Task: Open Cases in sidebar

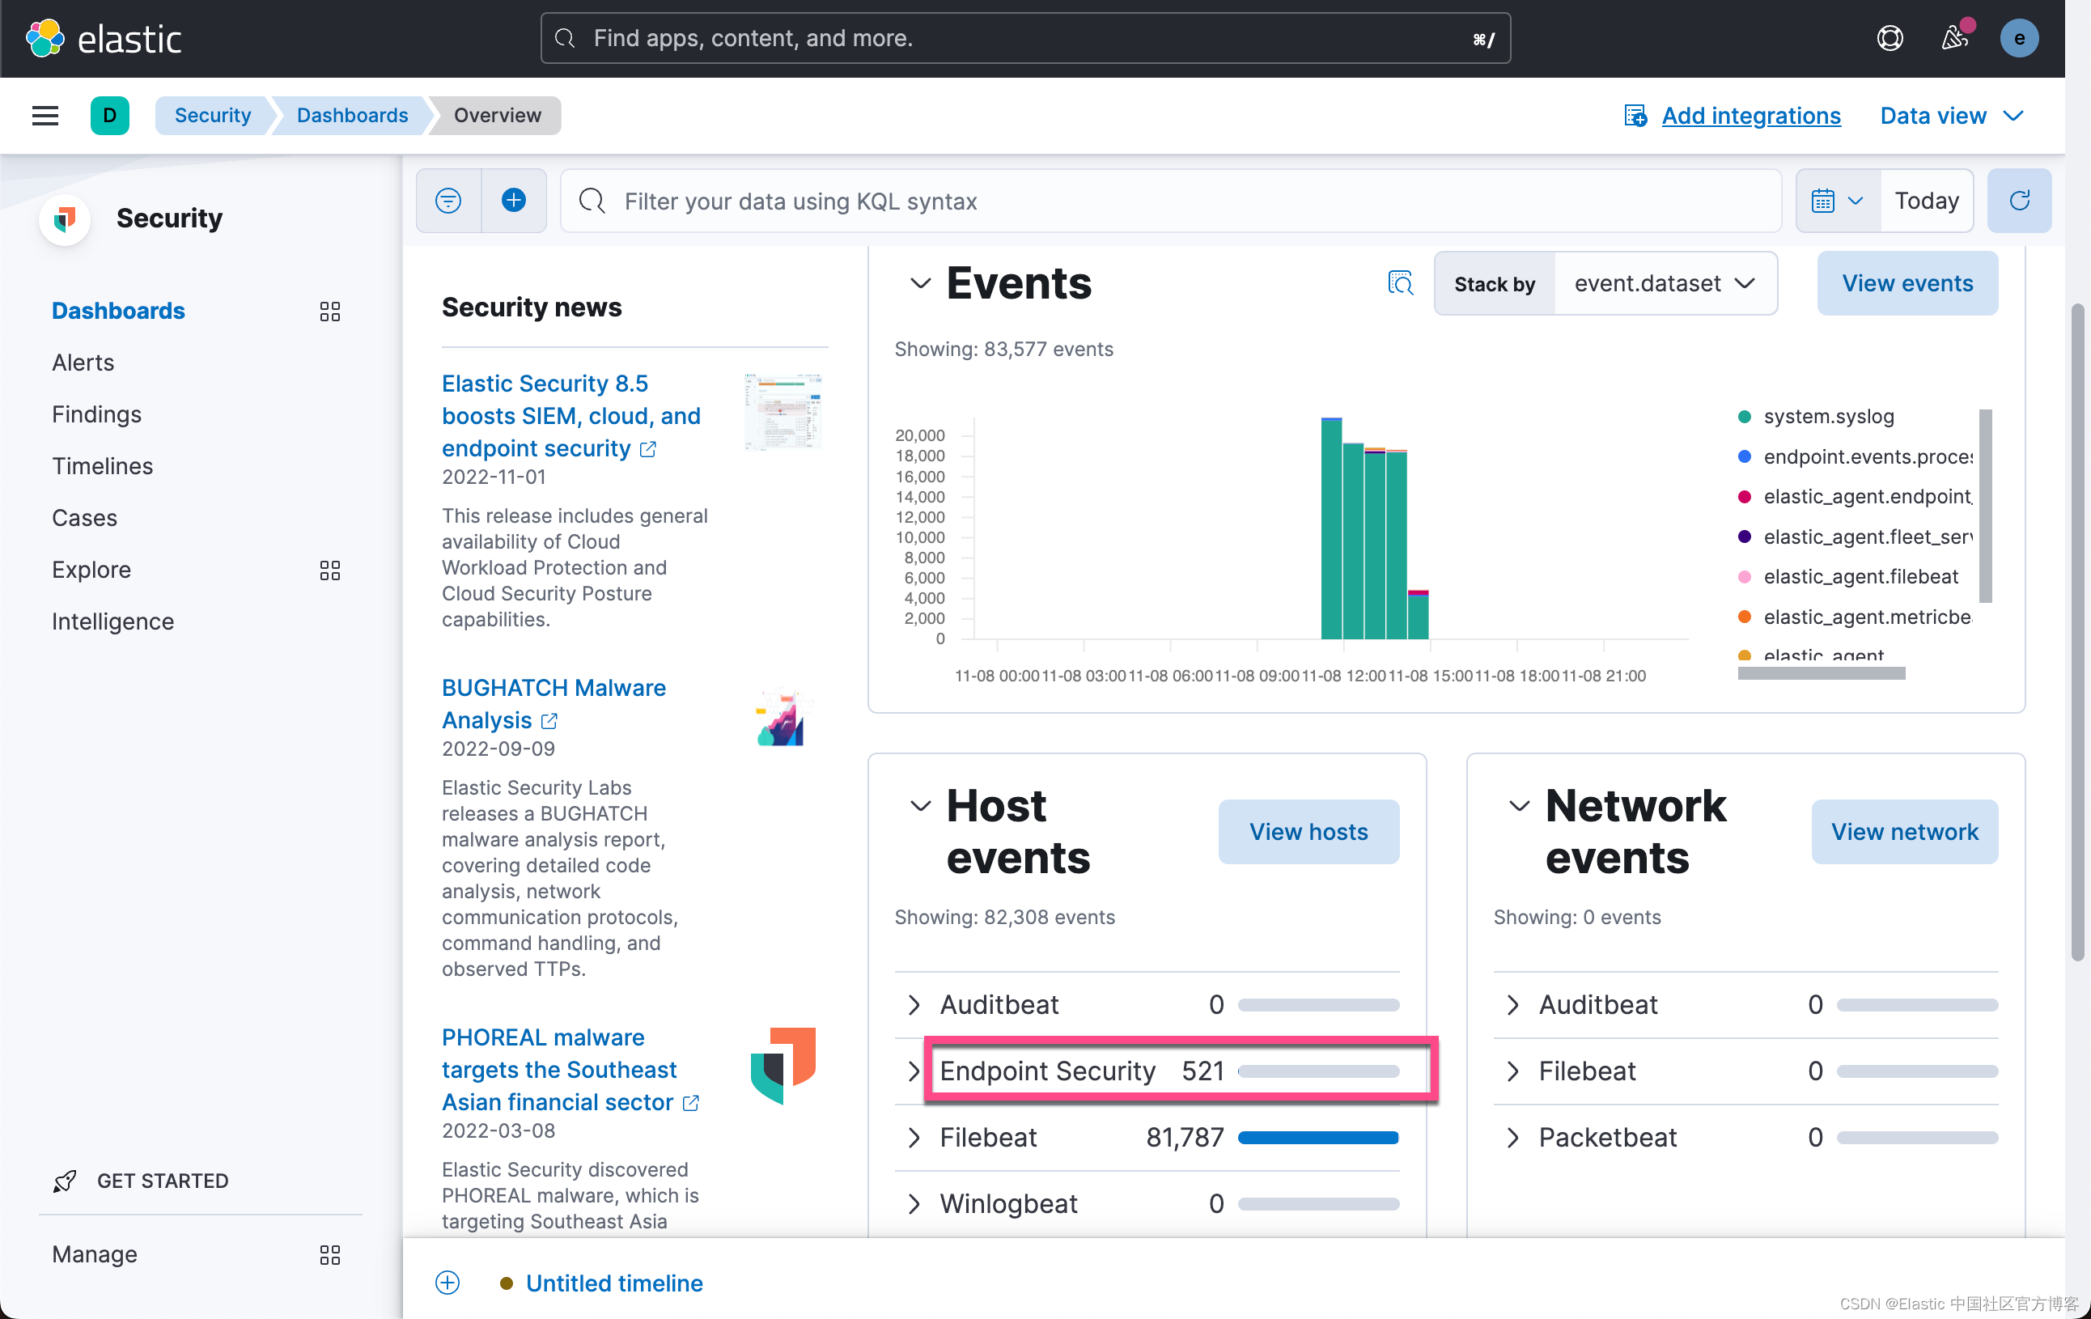Action: coord(84,519)
